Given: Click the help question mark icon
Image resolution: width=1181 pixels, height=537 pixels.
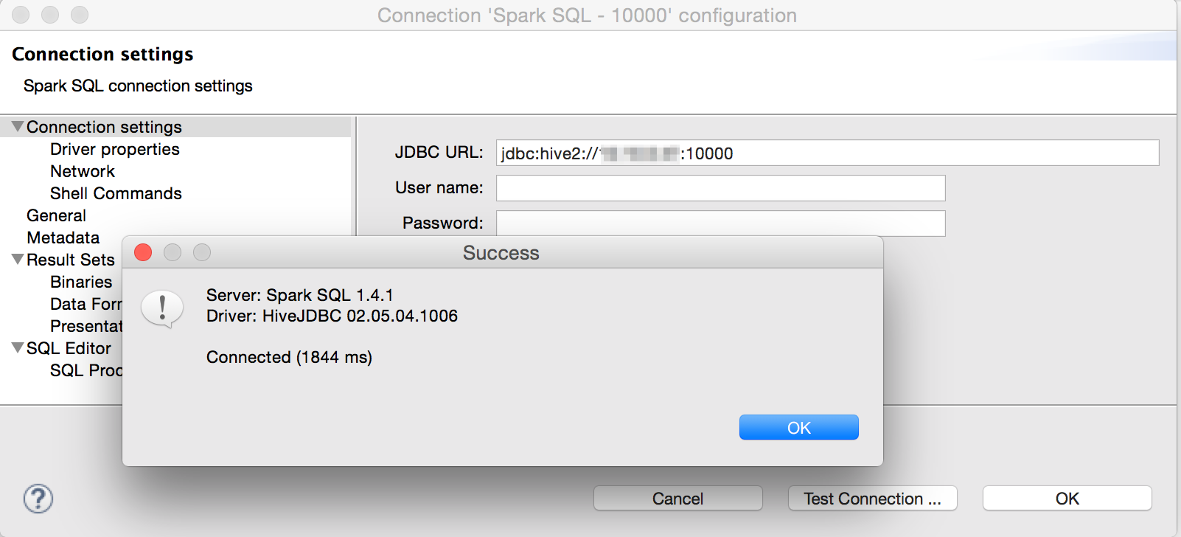Looking at the screenshot, I should tap(38, 499).
